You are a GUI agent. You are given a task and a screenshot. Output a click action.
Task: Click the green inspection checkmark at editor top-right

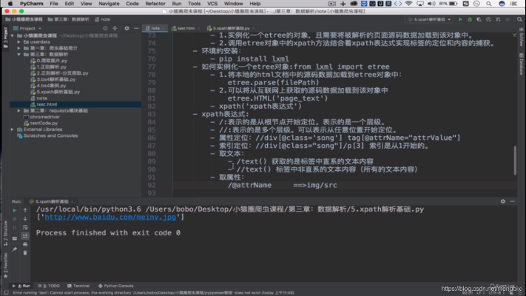[x=515, y=36]
